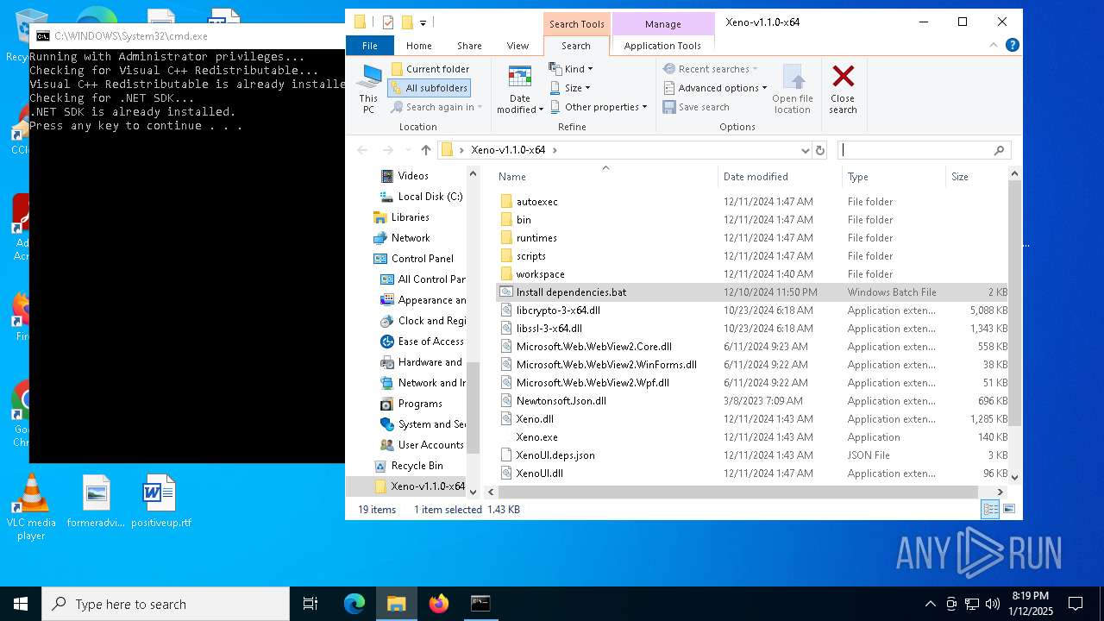Open the Windows Start menu
Screen dimensions: 1104x621
[21, 604]
